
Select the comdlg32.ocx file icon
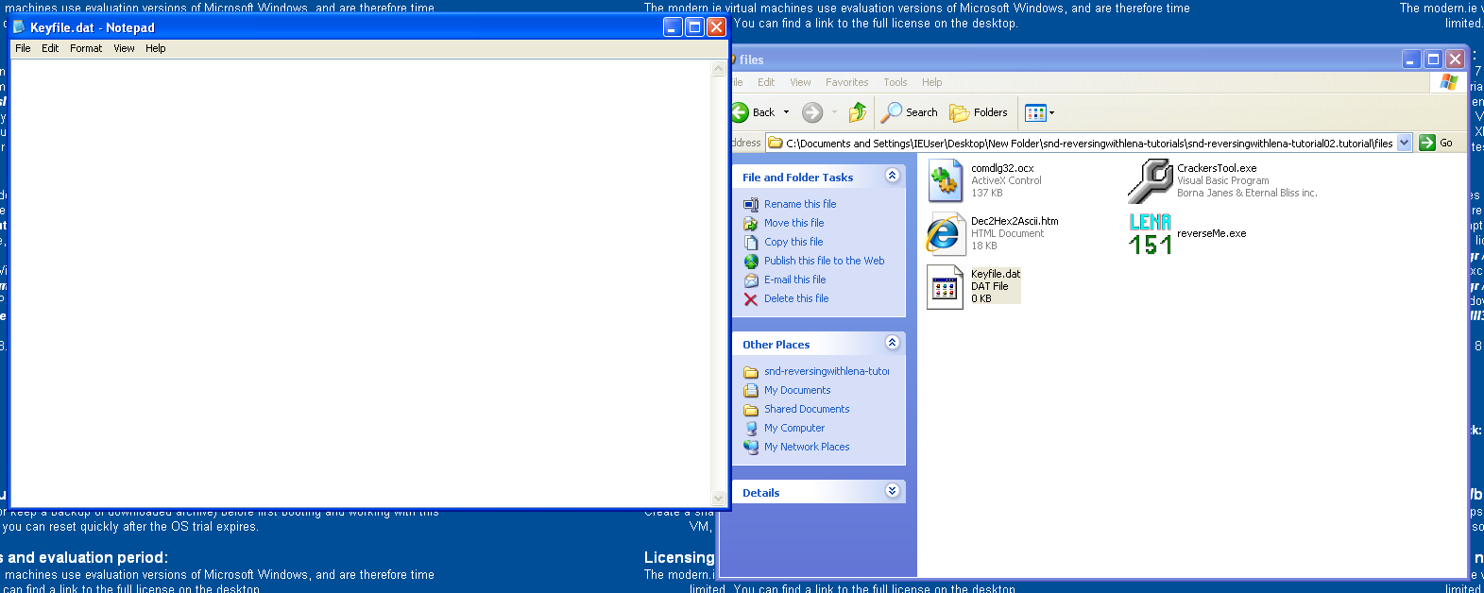[x=945, y=180]
